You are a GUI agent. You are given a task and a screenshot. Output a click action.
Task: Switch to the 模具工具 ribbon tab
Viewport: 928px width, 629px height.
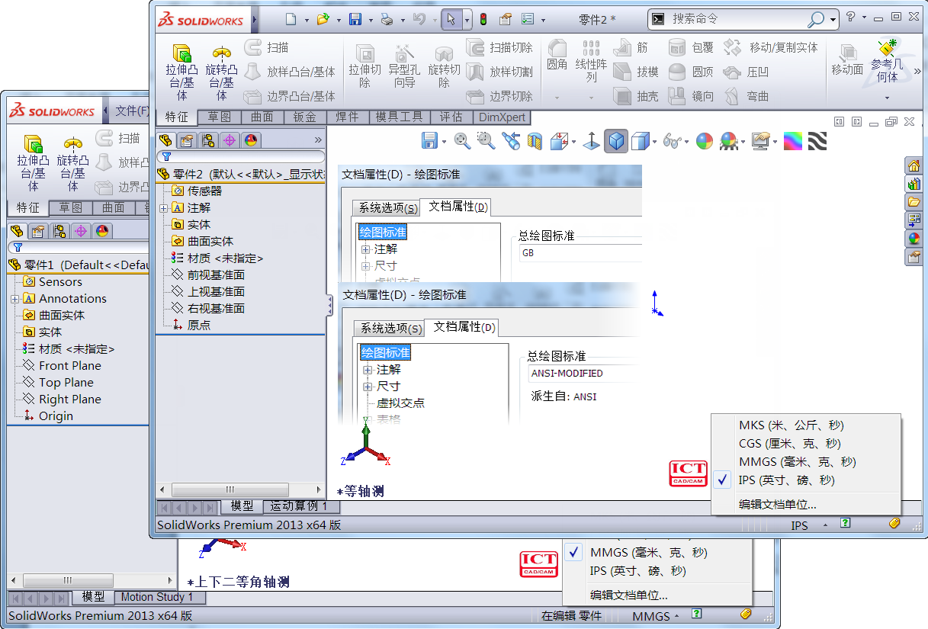pos(400,117)
